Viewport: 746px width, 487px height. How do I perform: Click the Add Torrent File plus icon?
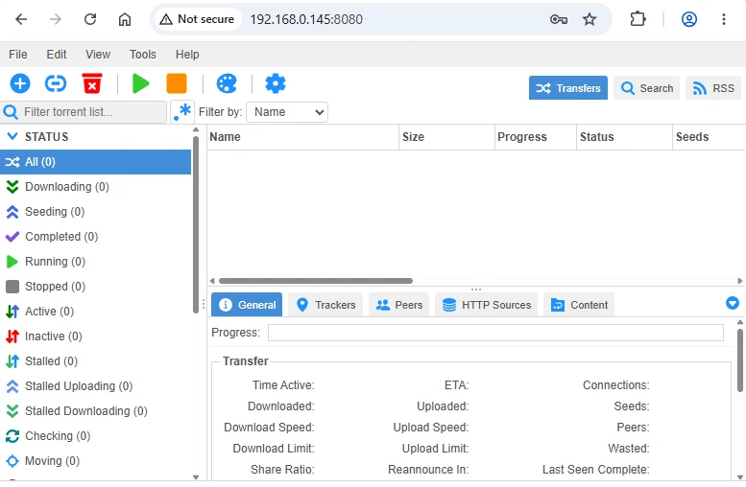[20, 83]
